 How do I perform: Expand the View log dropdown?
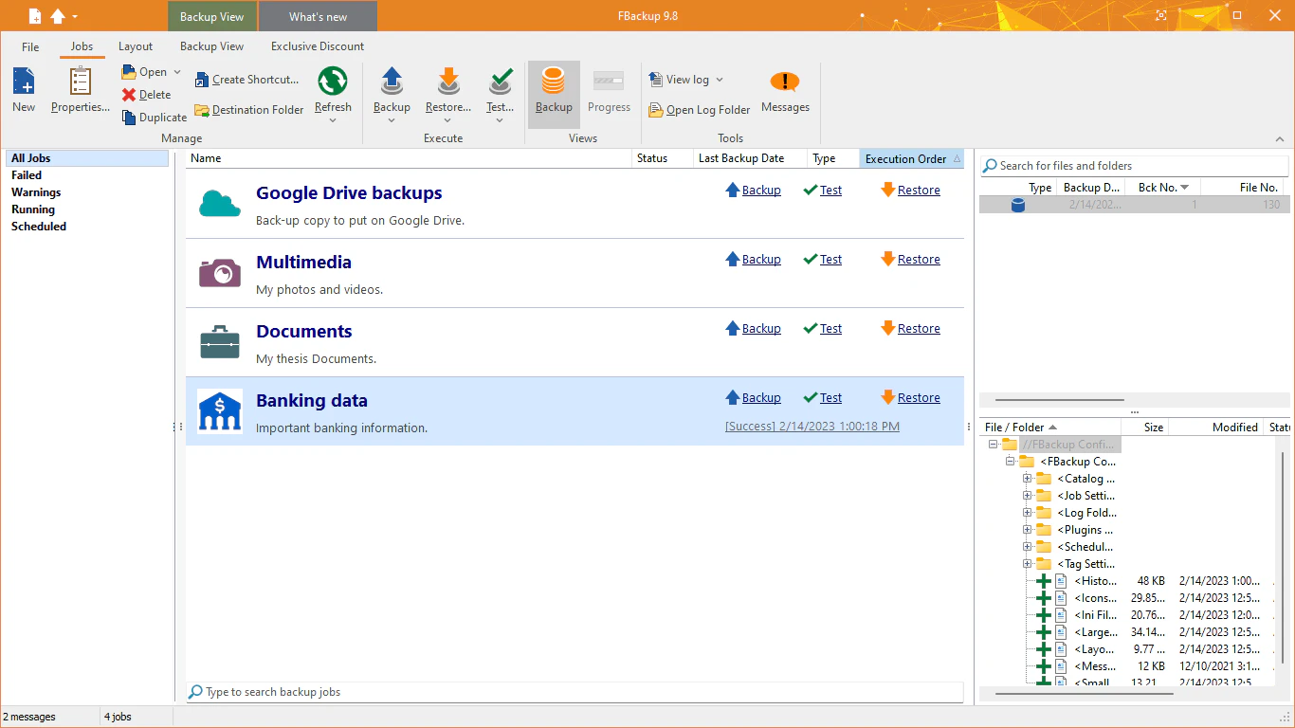(x=720, y=80)
